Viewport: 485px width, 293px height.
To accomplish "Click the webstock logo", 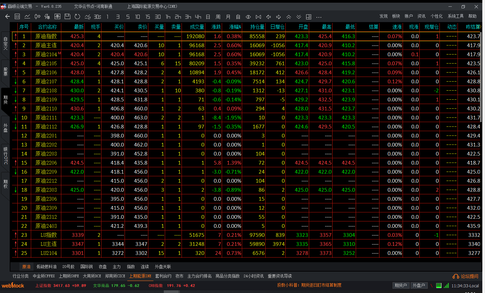I will point(13,286).
